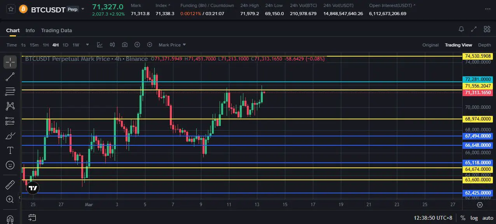Click the 71,556.2047 yellow price label
The image size is (496, 224).
point(478,86)
